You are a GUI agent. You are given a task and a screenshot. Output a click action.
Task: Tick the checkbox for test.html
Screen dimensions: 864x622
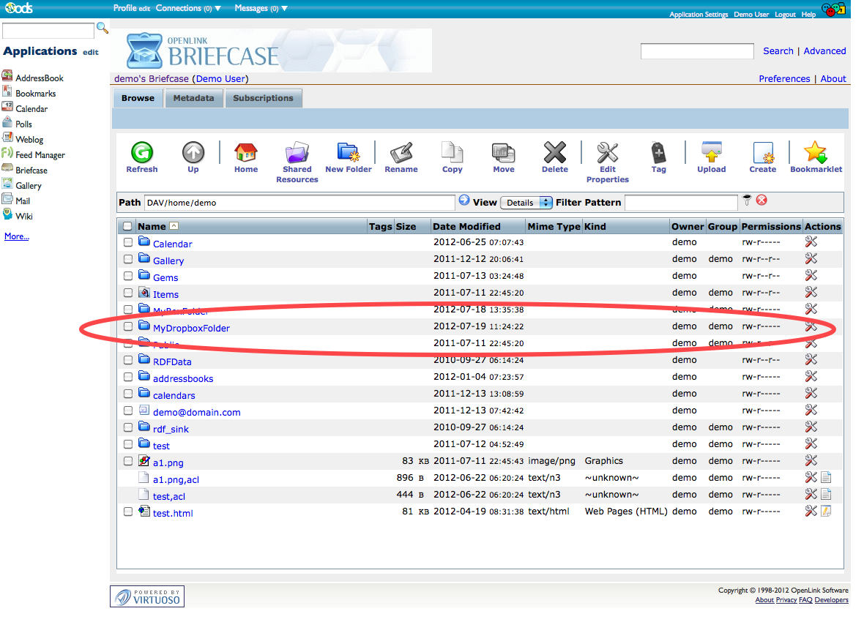[x=128, y=512]
